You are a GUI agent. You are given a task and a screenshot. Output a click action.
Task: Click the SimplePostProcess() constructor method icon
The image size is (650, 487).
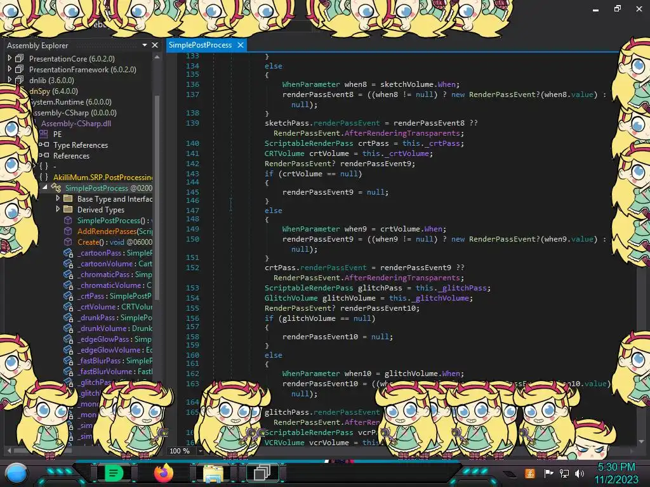tap(68, 220)
